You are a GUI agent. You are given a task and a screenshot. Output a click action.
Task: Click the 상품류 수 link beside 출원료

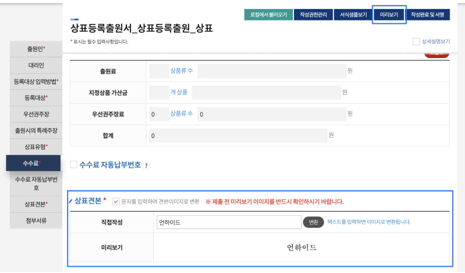(182, 71)
